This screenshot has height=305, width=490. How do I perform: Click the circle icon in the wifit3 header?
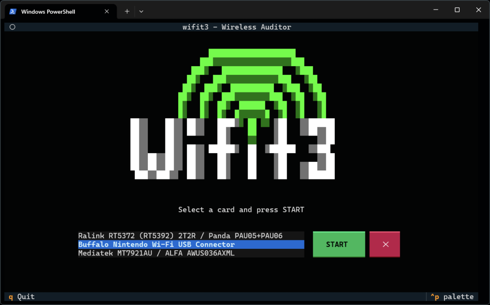click(13, 27)
